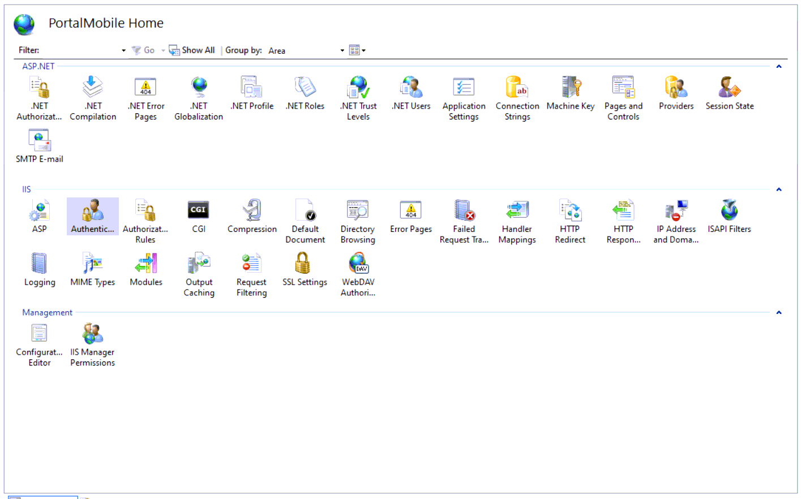Open Failed Request Tracing Rules
This screenshot has height=499, width=801.
[464, 222]
